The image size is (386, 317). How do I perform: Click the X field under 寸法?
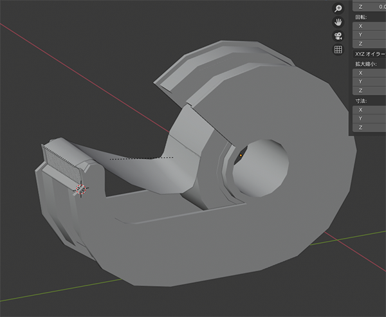pos(369,110)
